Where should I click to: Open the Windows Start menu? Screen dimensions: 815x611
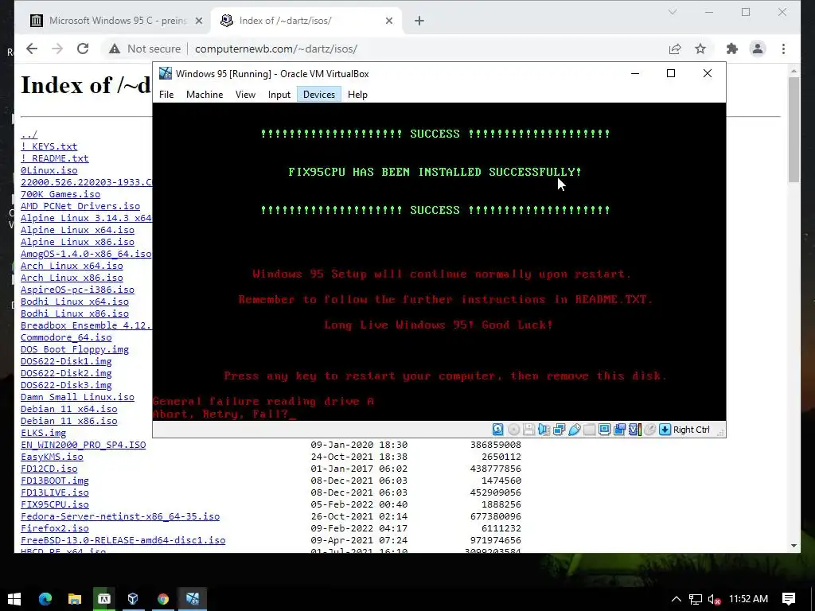[14, 599]
